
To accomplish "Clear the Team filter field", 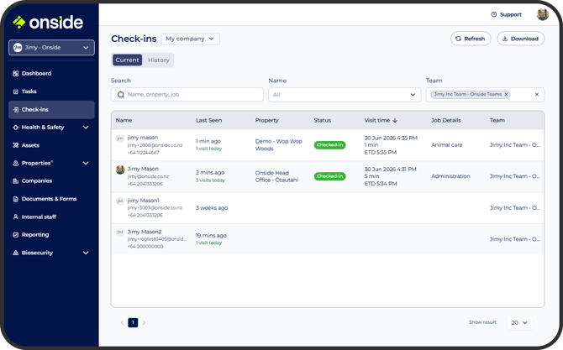I will click(x=537, y=94).
